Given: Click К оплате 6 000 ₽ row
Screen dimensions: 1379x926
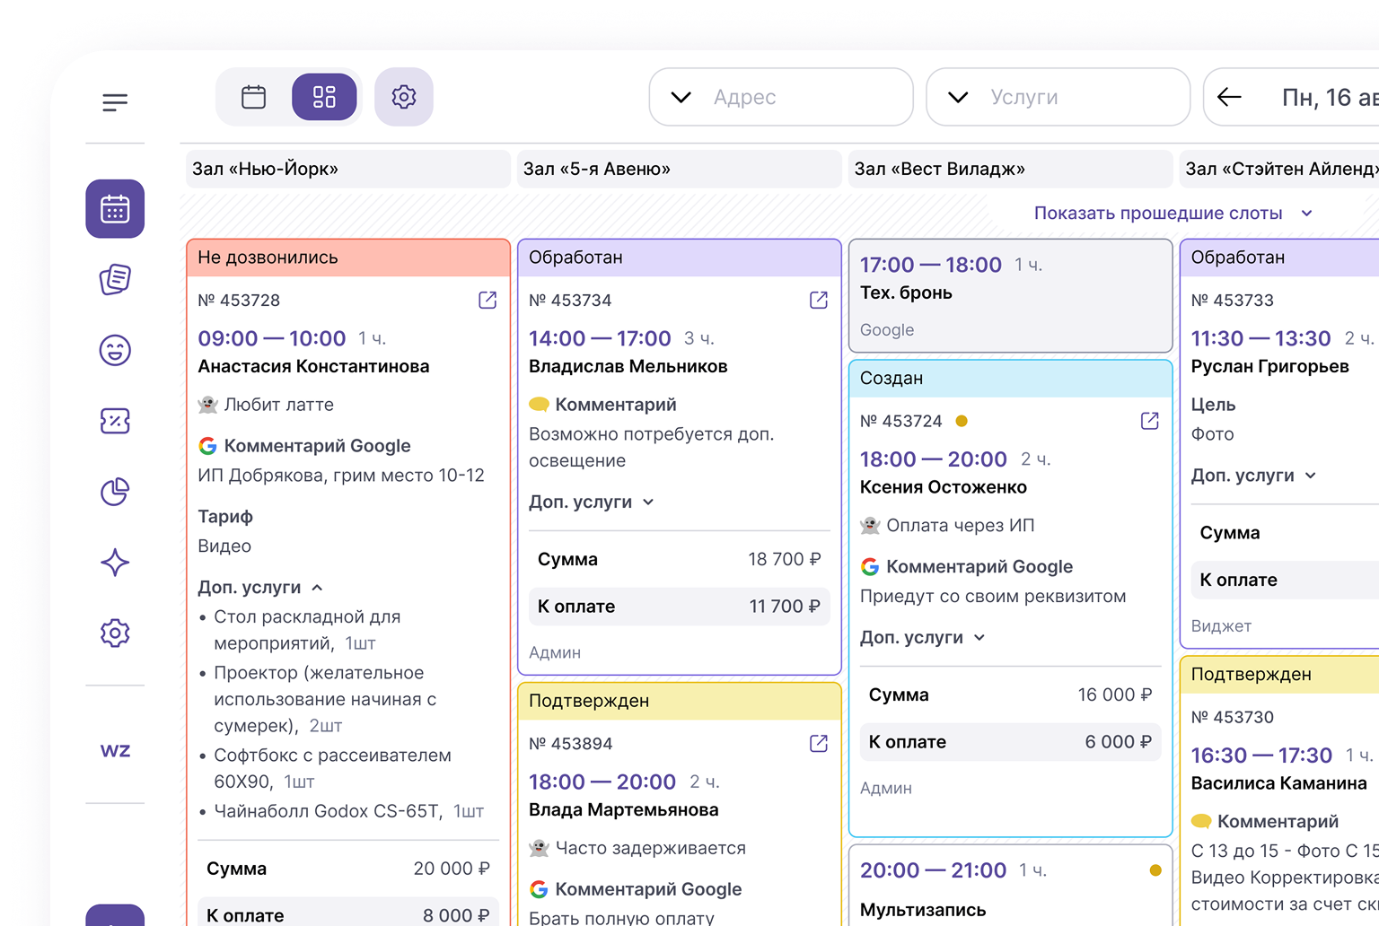Looking at the screenshot, I should pos(1010,742).
